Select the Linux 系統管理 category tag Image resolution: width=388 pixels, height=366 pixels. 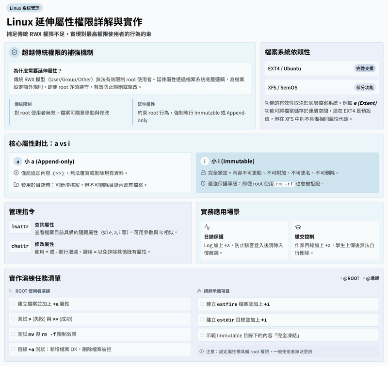click(25, 8)
